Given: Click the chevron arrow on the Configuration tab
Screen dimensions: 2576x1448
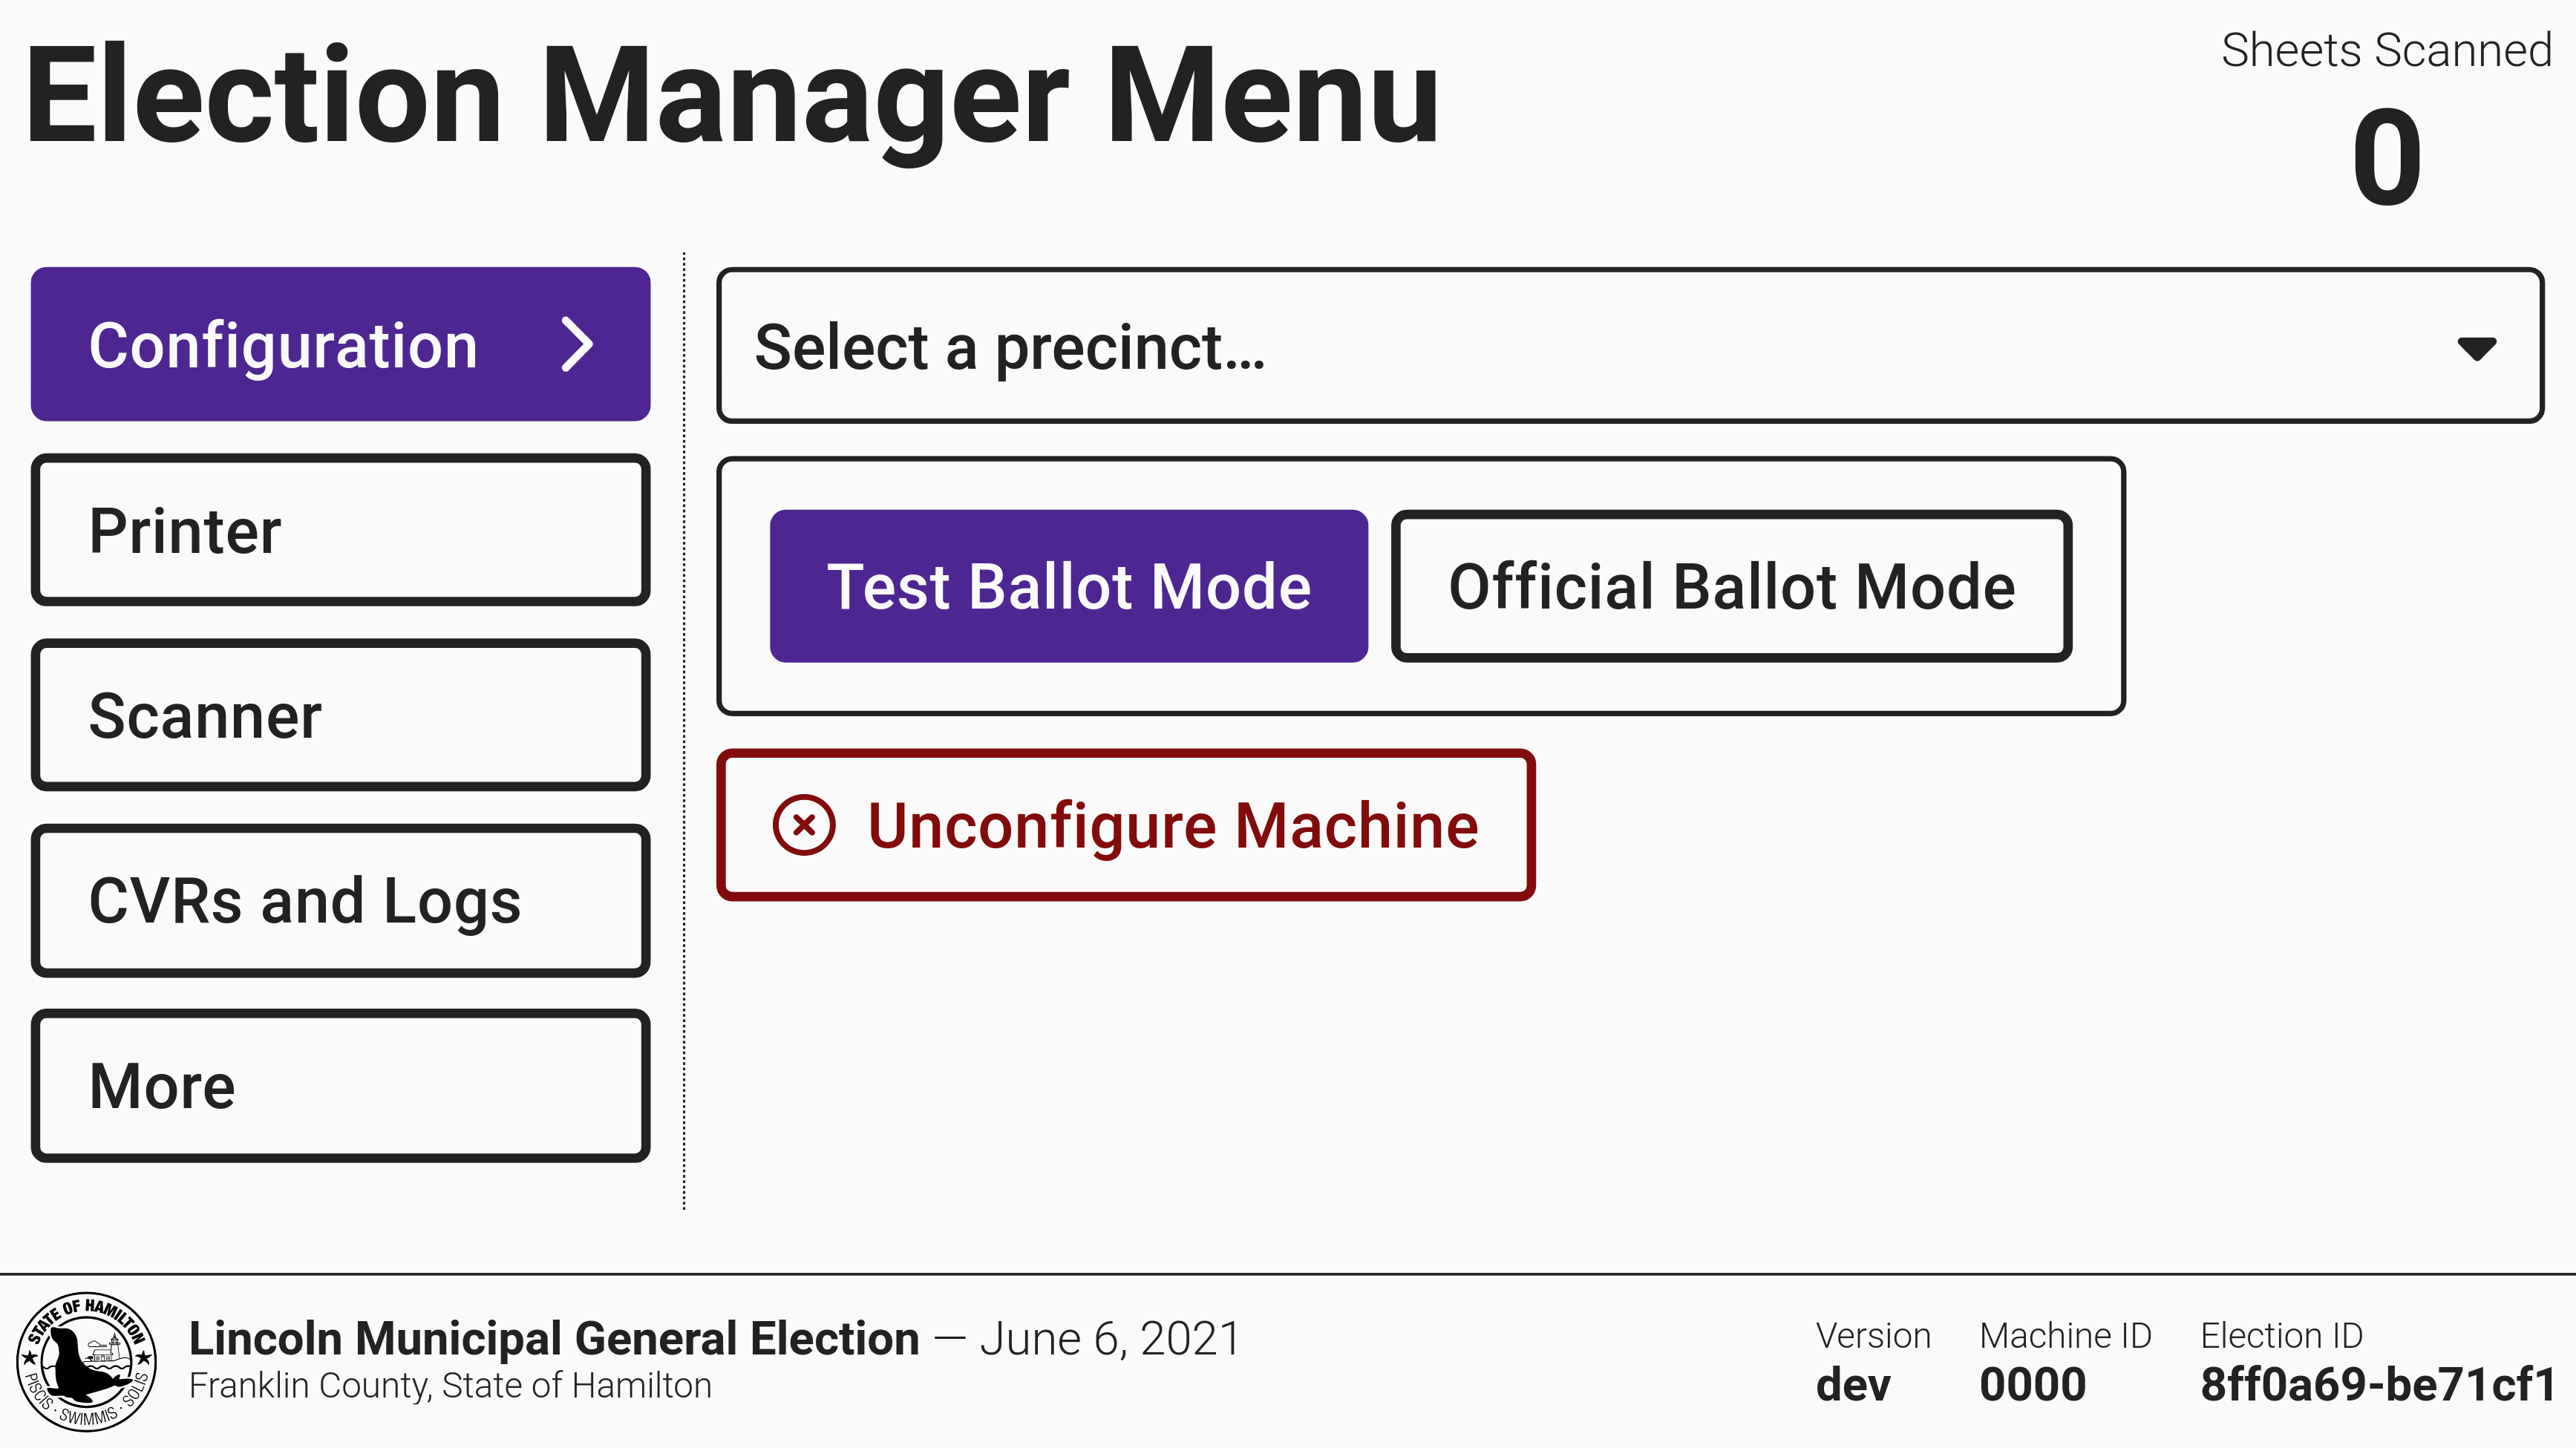Looking at the screenshot, I should pos(577,345).
